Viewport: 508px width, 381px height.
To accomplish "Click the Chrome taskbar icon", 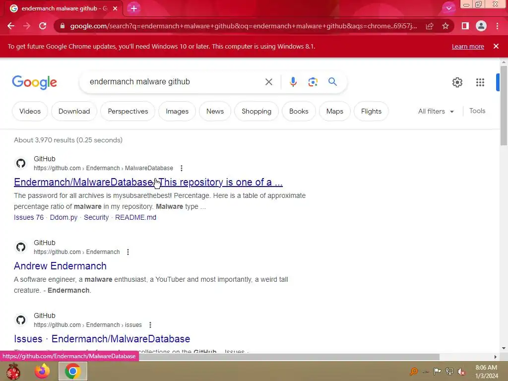I will tap(72, 371).
